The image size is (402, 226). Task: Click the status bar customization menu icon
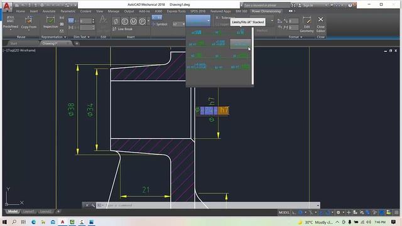click(x=396, y=212)
